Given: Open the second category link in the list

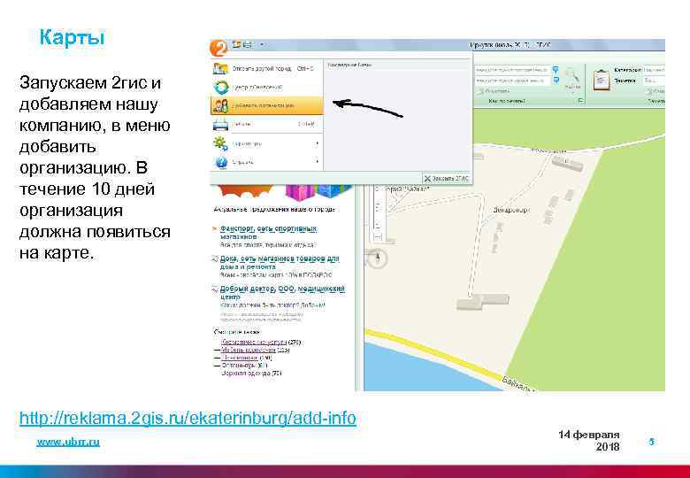Looking at the screenshot, I should coord(249,350).
